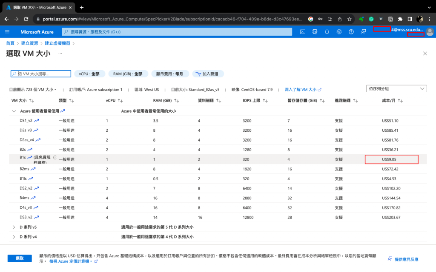436x272 pixels.
Task: Click the browser address bar URL
Action: click(172, 19)
